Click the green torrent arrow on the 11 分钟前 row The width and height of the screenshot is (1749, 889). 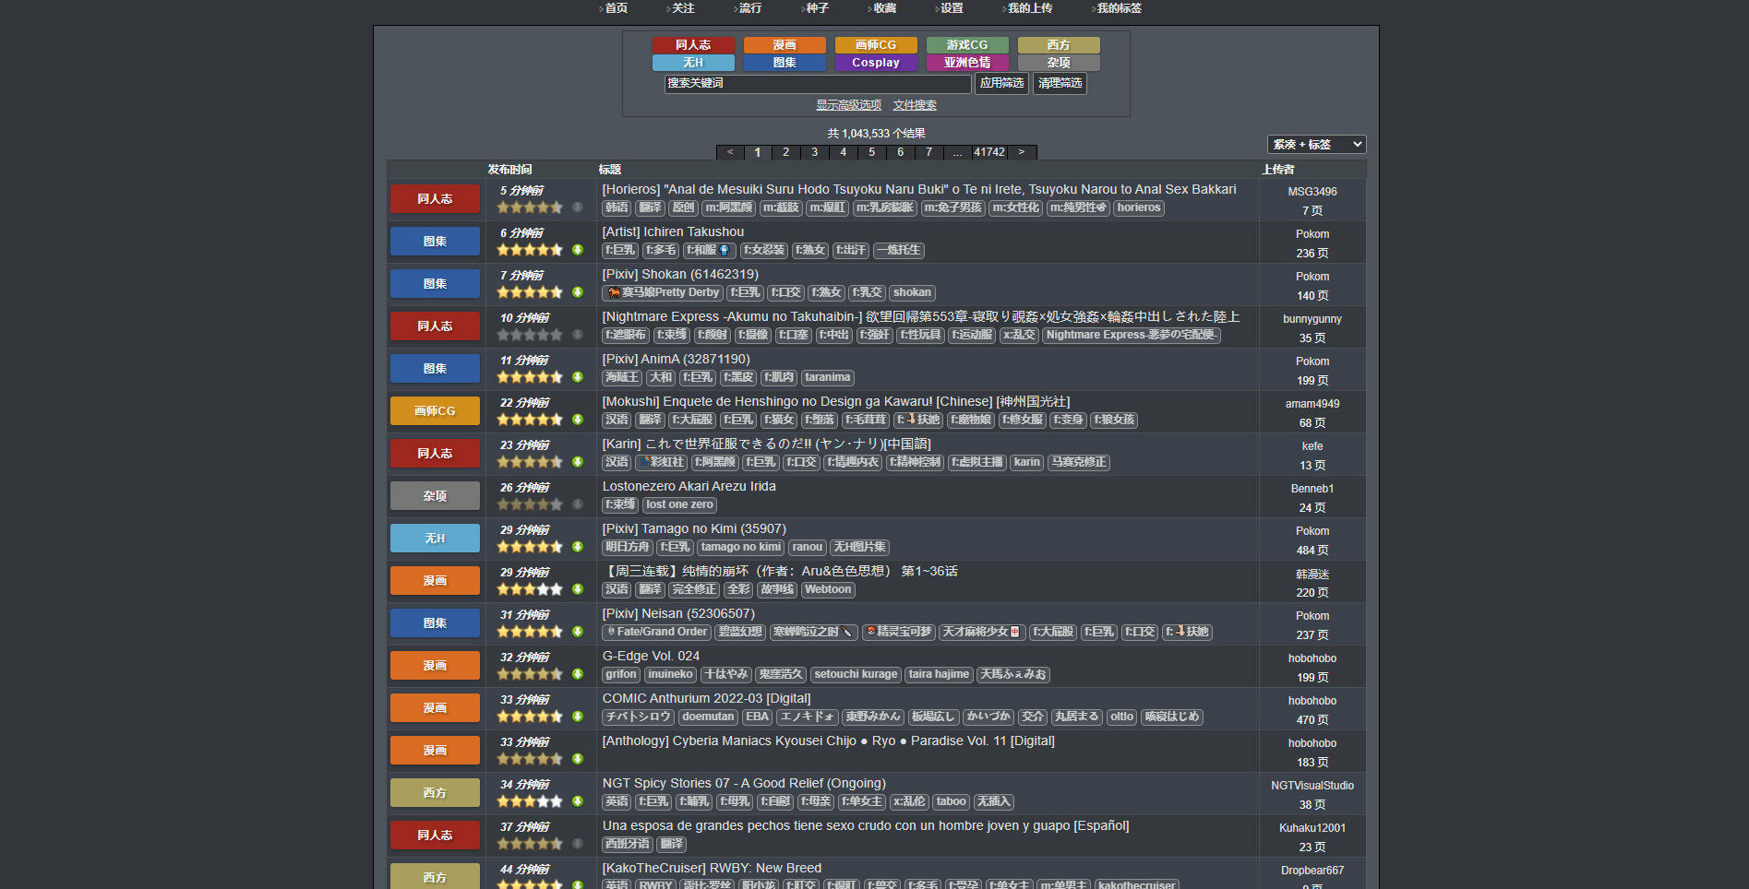[577, 377]
